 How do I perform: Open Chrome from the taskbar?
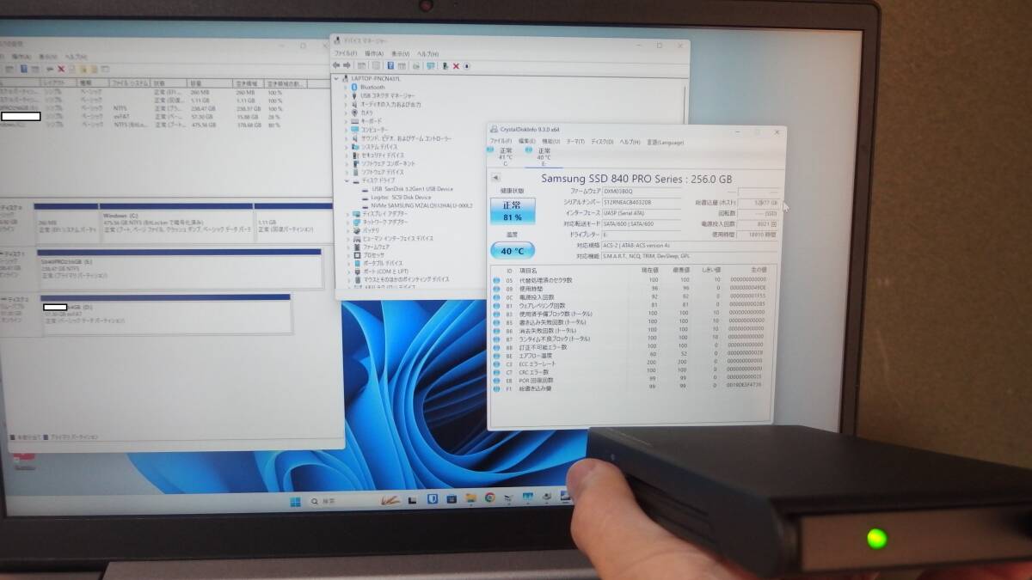pyautogui.click(x=489, y=498)
